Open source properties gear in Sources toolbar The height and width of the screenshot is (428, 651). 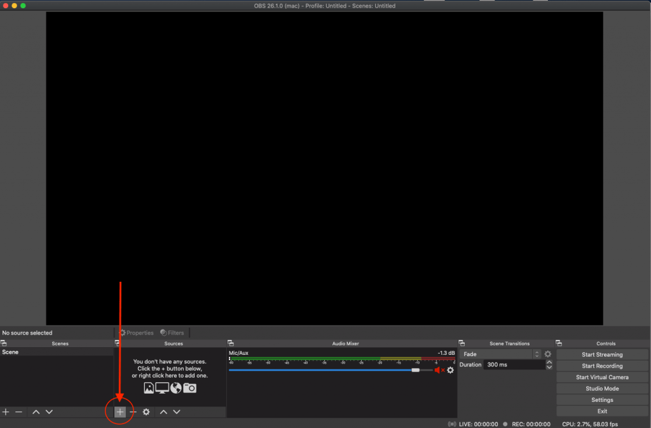(146, 412)
